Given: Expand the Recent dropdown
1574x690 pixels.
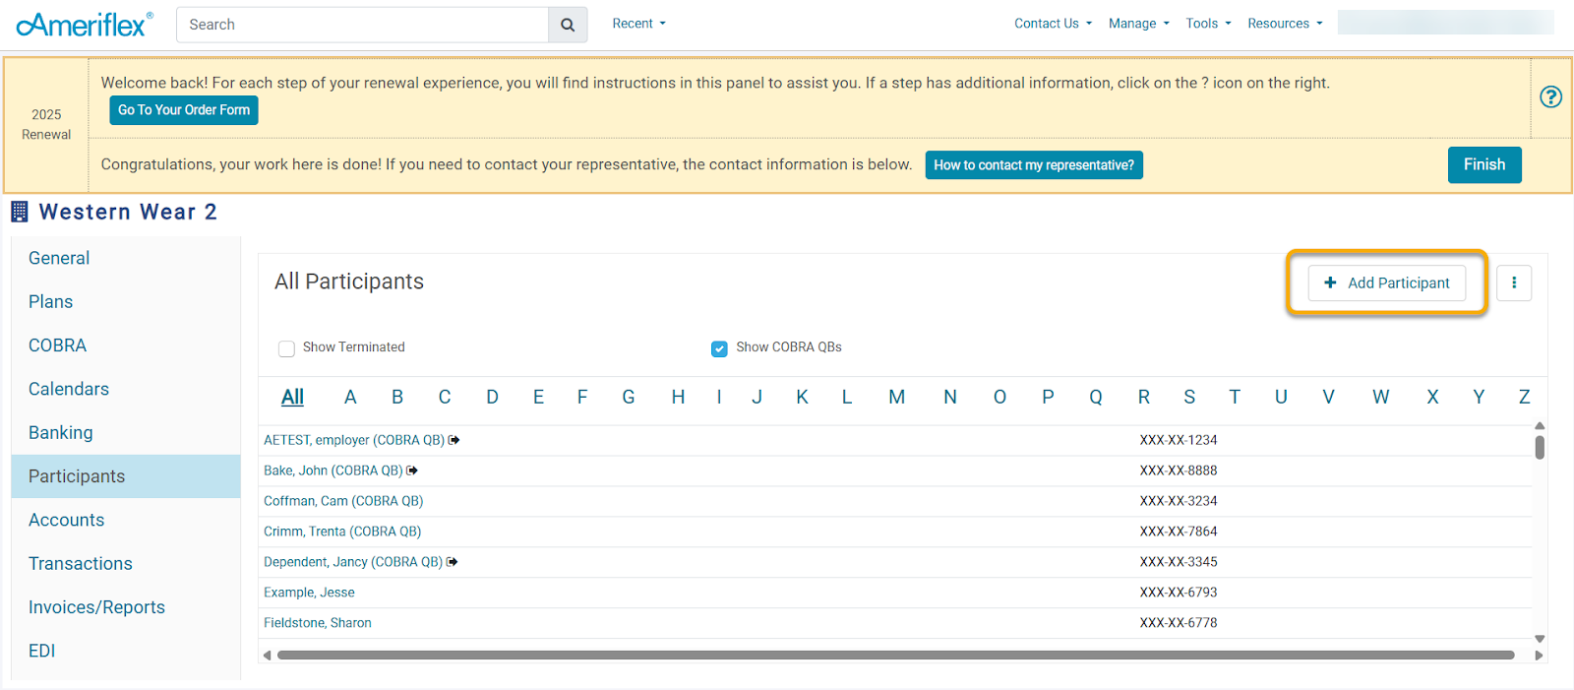Looking at the screenshot, I should coord(638,24).
